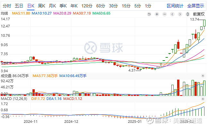Screen dimensions: 208x127
Task: Select the 日K tab
Action: [31, 6]
